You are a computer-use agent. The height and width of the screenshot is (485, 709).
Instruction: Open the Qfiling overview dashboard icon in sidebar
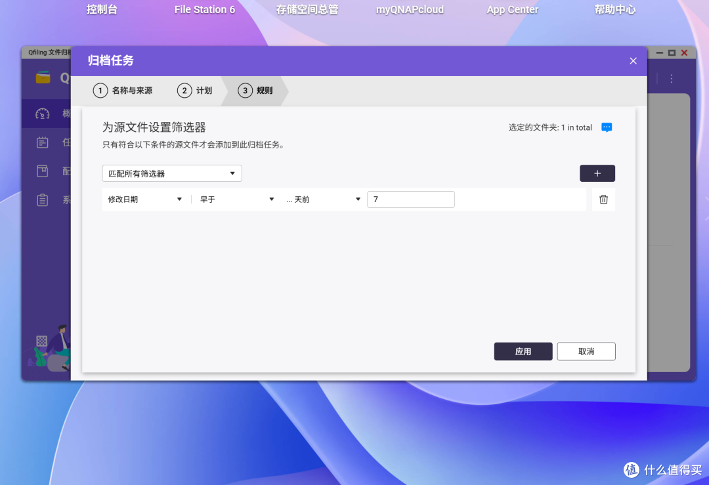pos(43,114)
